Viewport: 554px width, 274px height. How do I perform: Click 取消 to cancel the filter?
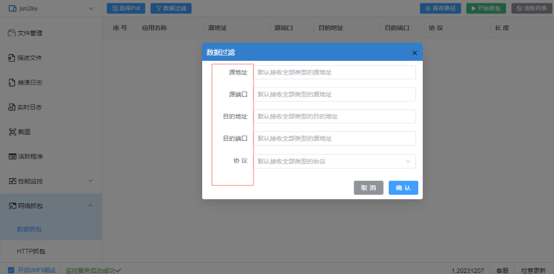click(369, 188)
